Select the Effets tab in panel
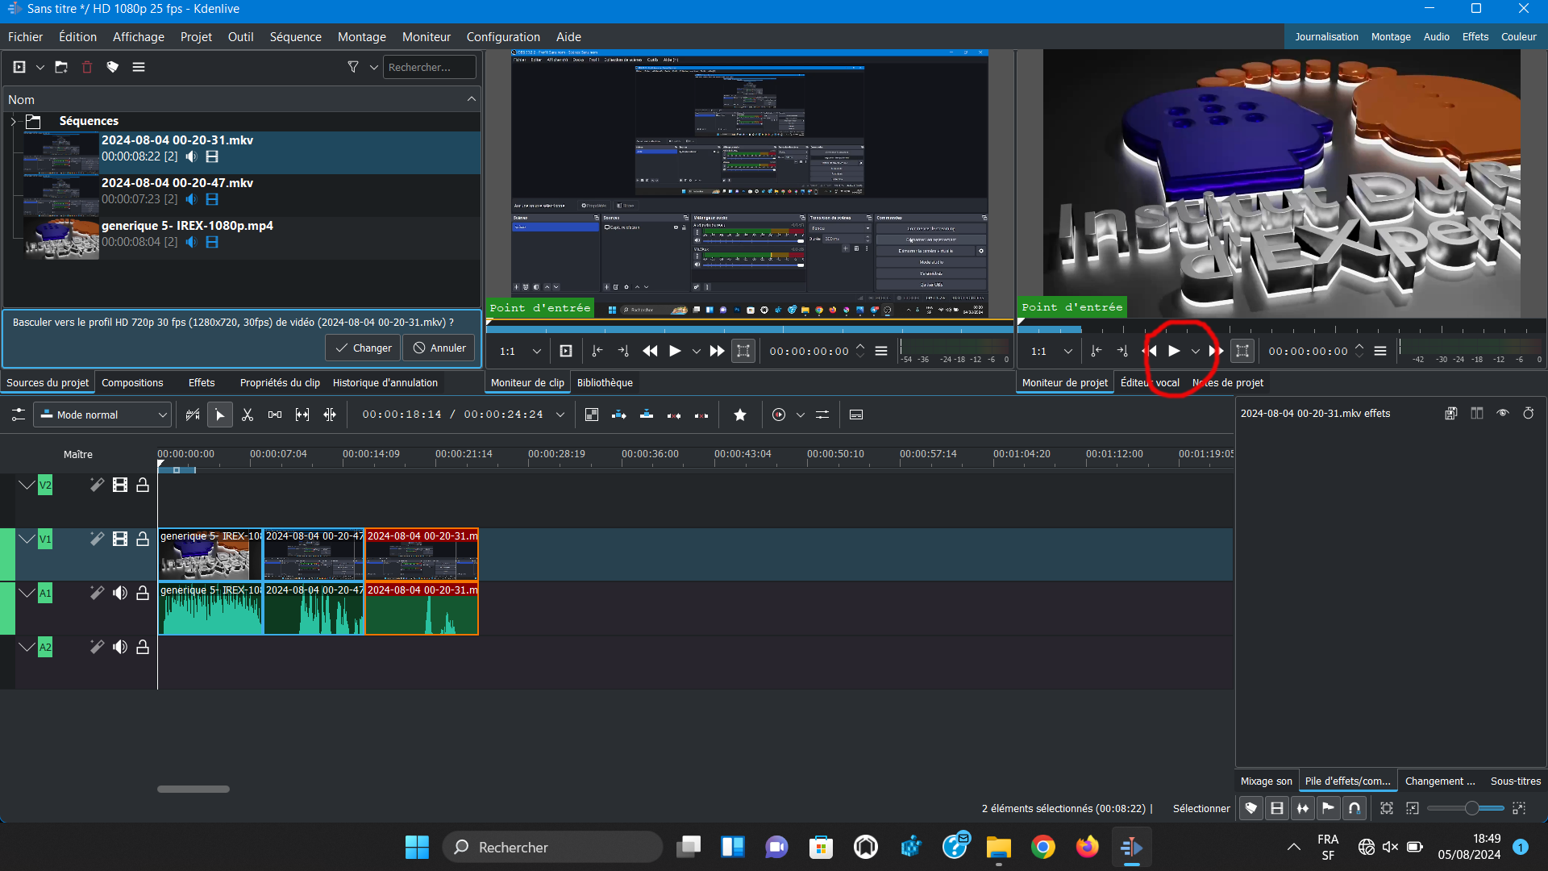This screenshot has height=871, width=1548. [201, 383]
